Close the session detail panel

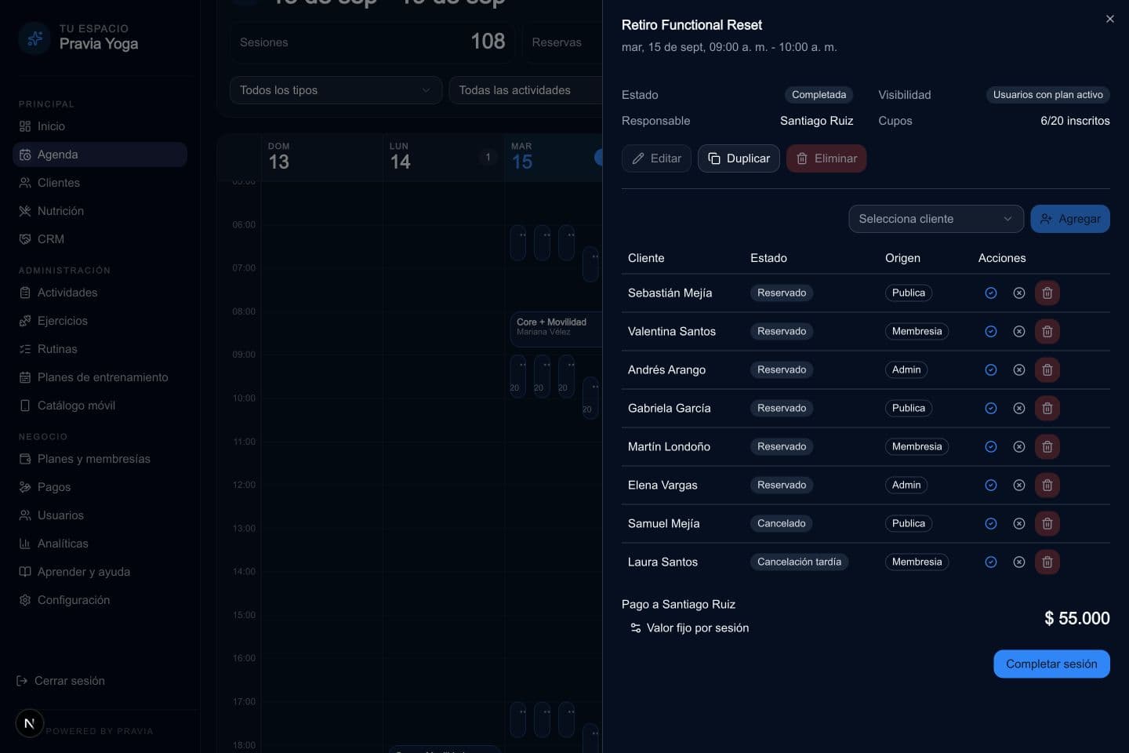tap(1109, 19)
